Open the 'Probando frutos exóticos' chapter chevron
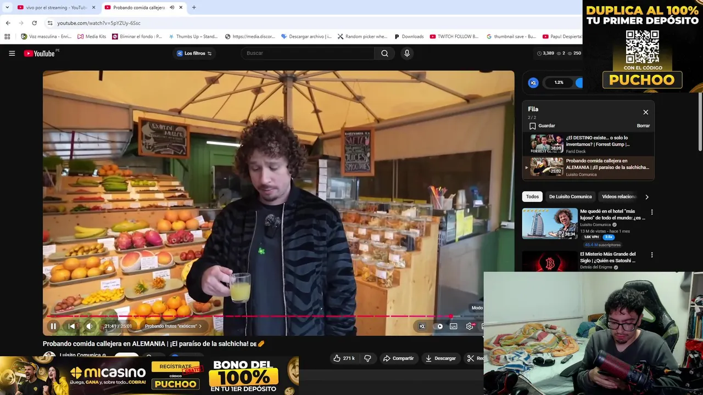This screenshot has height=395, width=703. 200,326
